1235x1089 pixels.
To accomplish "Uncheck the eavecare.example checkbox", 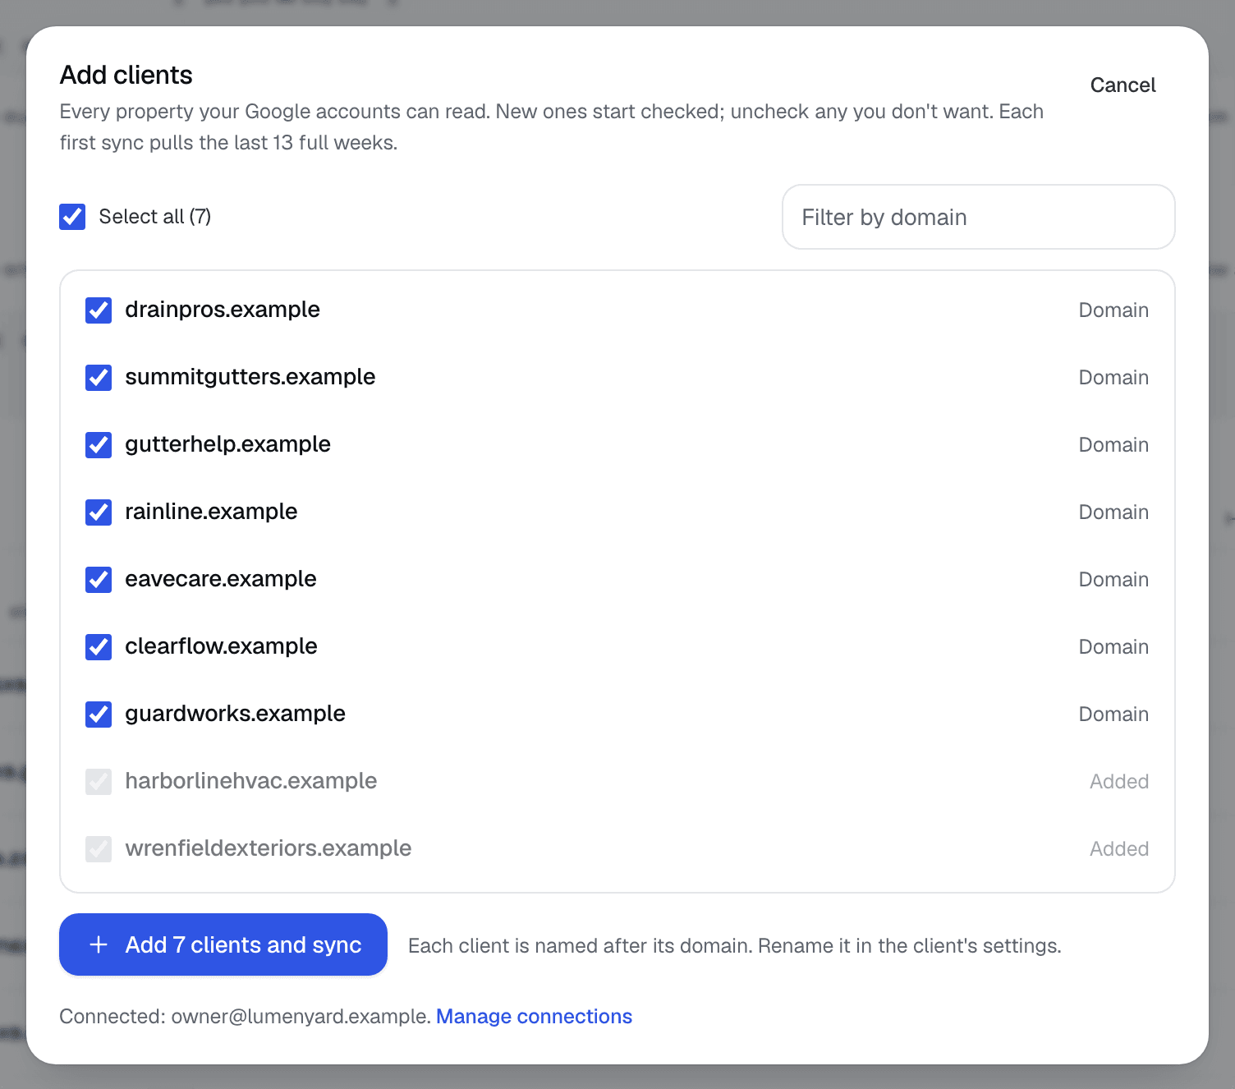I will point(99,580).
